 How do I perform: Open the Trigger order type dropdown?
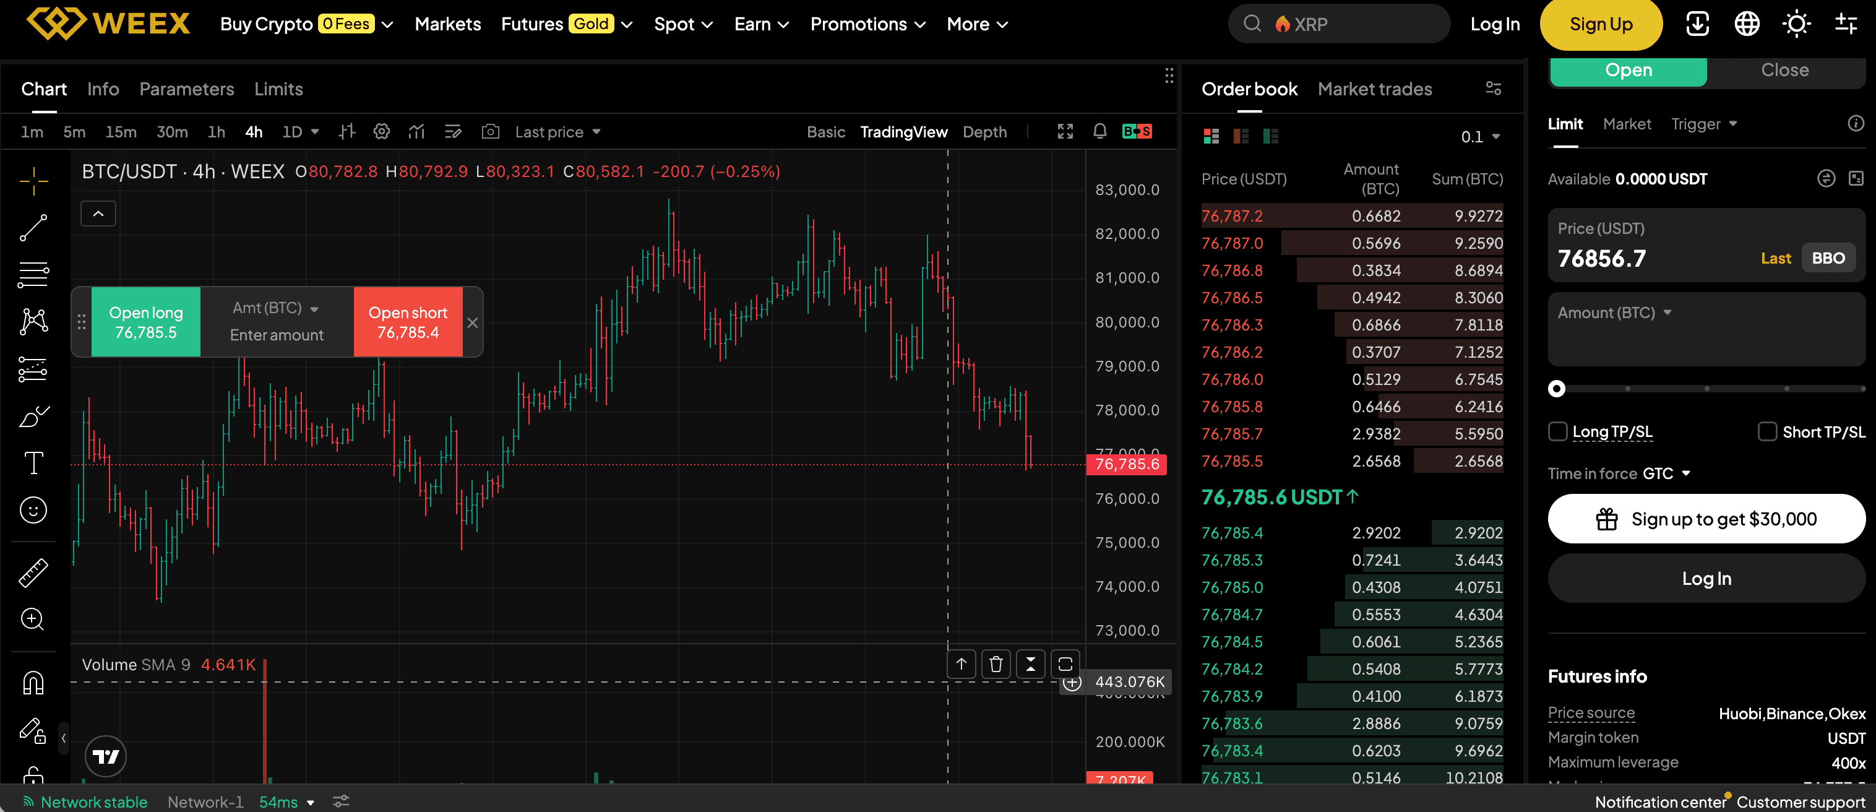(x=1703, y=124)
